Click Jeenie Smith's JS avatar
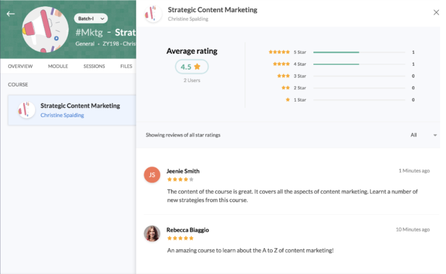 click(x=152, y=175)
